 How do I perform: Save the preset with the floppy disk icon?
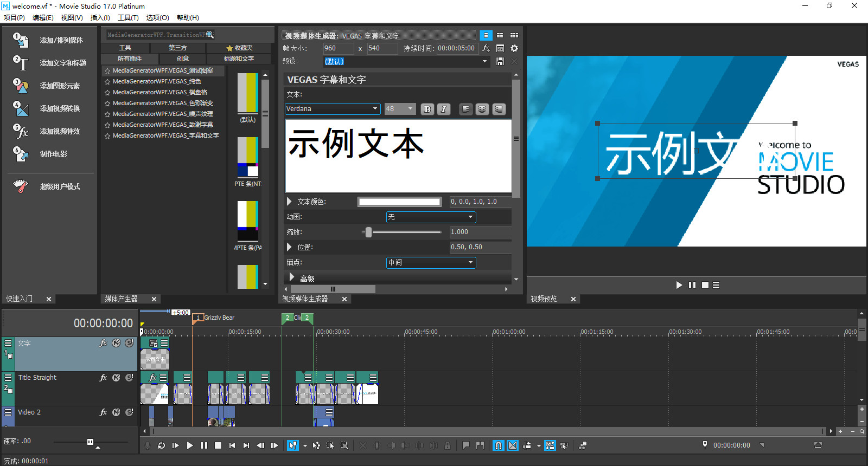pos(500,61)
